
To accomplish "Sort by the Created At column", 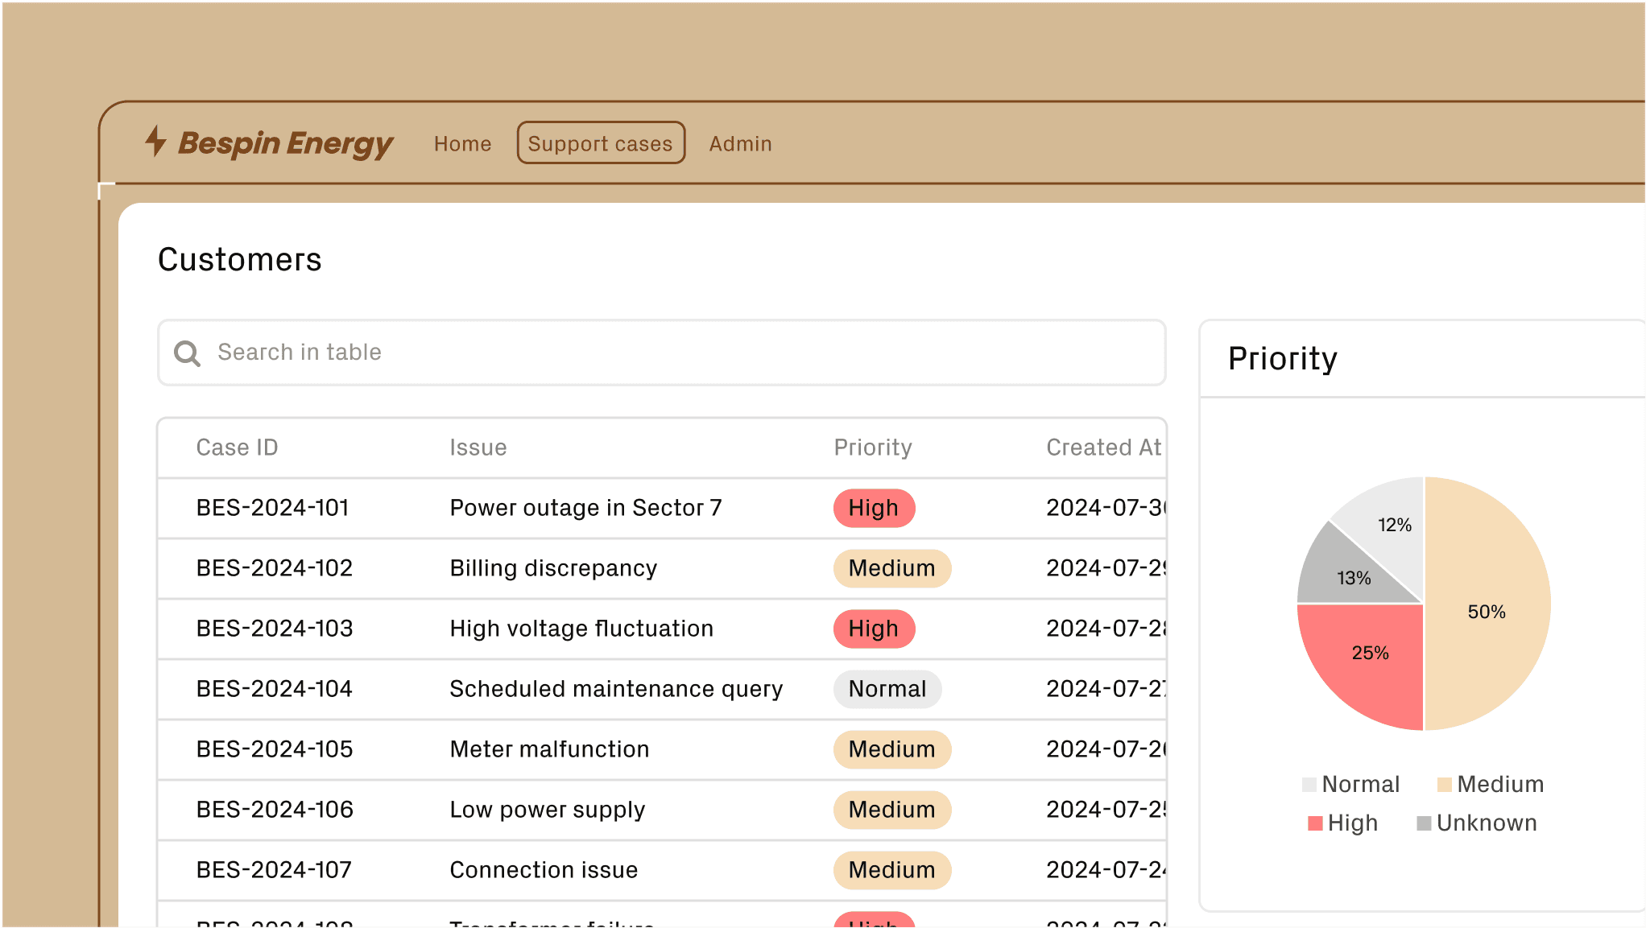I will [x=1103, y=447].
